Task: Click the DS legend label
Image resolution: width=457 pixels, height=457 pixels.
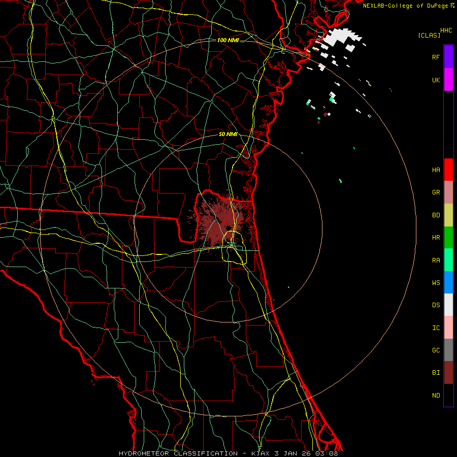Action: [436, 305]
